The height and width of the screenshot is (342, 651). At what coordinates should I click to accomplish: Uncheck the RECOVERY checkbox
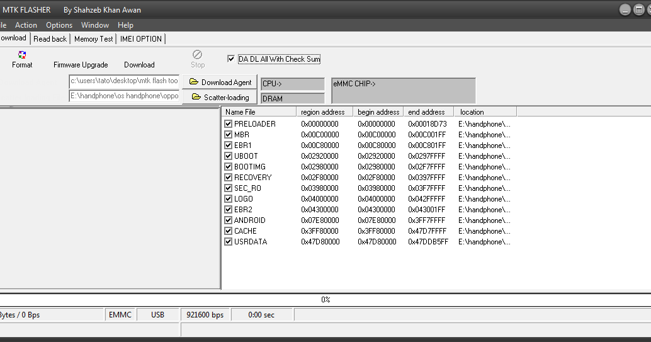coord(228,178)
